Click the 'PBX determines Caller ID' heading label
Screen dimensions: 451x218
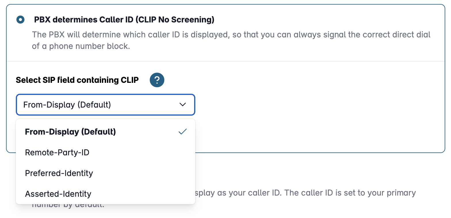point(124,20)
